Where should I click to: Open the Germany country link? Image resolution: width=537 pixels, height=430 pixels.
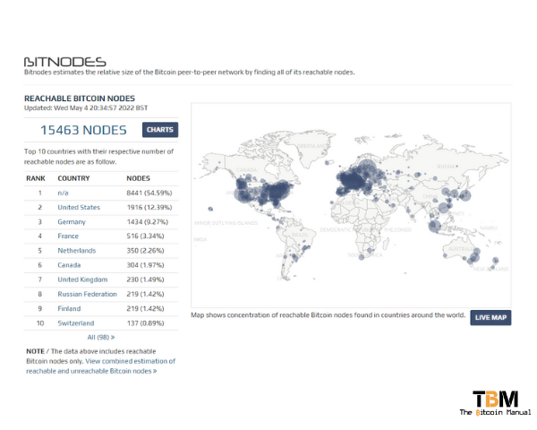coord(72,222)
